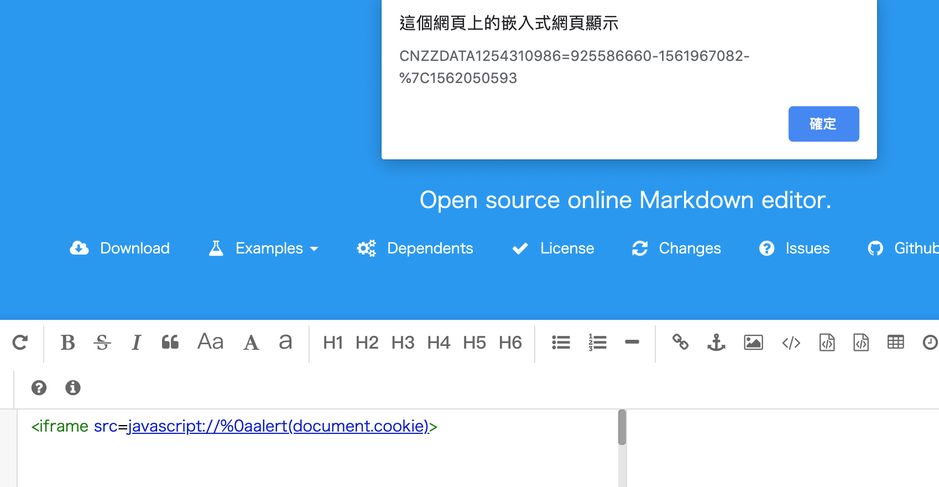Insert a hyperlink
Viewport: 939px width, 487px height.
[680, 343]
